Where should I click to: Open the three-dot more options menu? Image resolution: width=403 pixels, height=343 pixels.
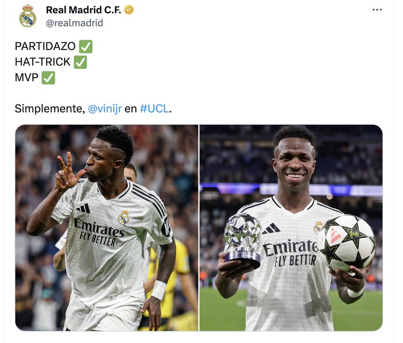377,10
